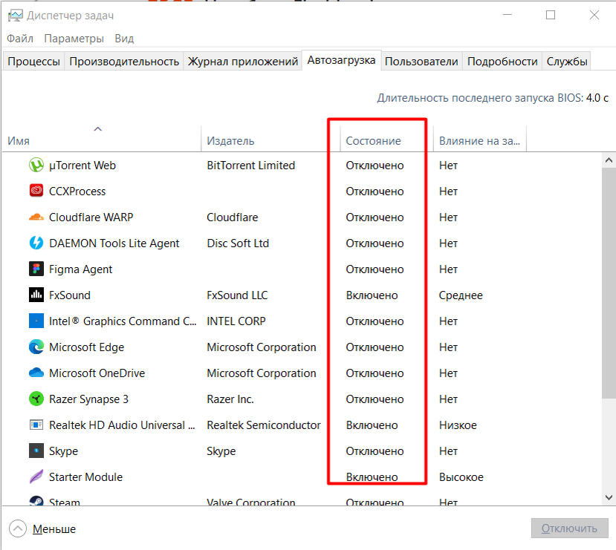Click Skype's Отключено status cell
The width and height of the screenshot is (616, 550).
point(375,451)
